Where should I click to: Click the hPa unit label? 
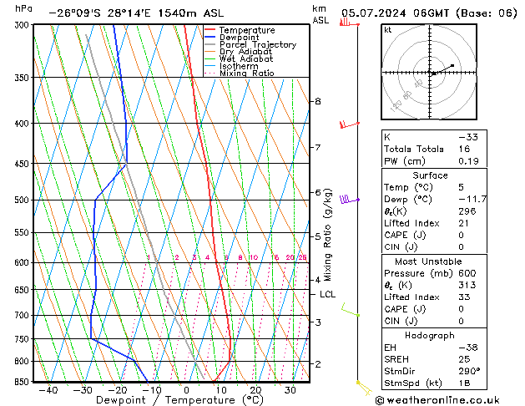click(23, 8)
